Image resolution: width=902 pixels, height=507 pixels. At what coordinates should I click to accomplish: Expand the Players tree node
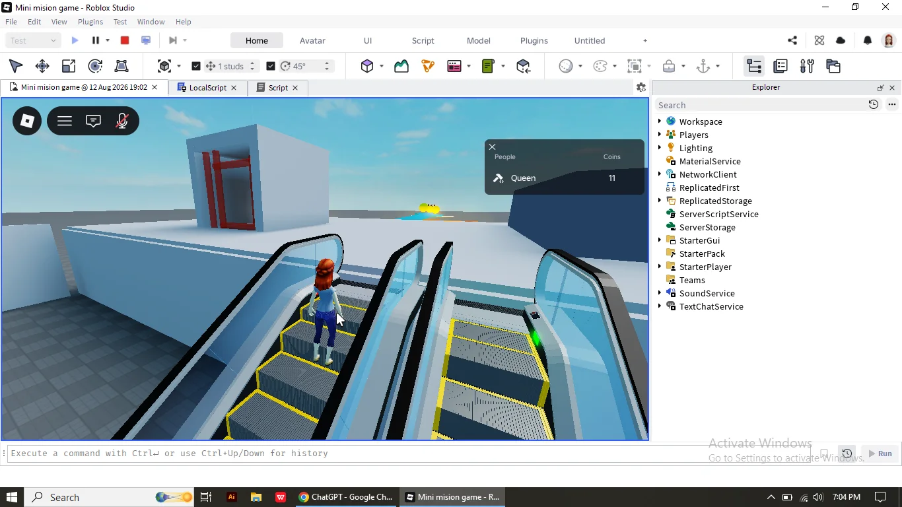coord(660,135)
